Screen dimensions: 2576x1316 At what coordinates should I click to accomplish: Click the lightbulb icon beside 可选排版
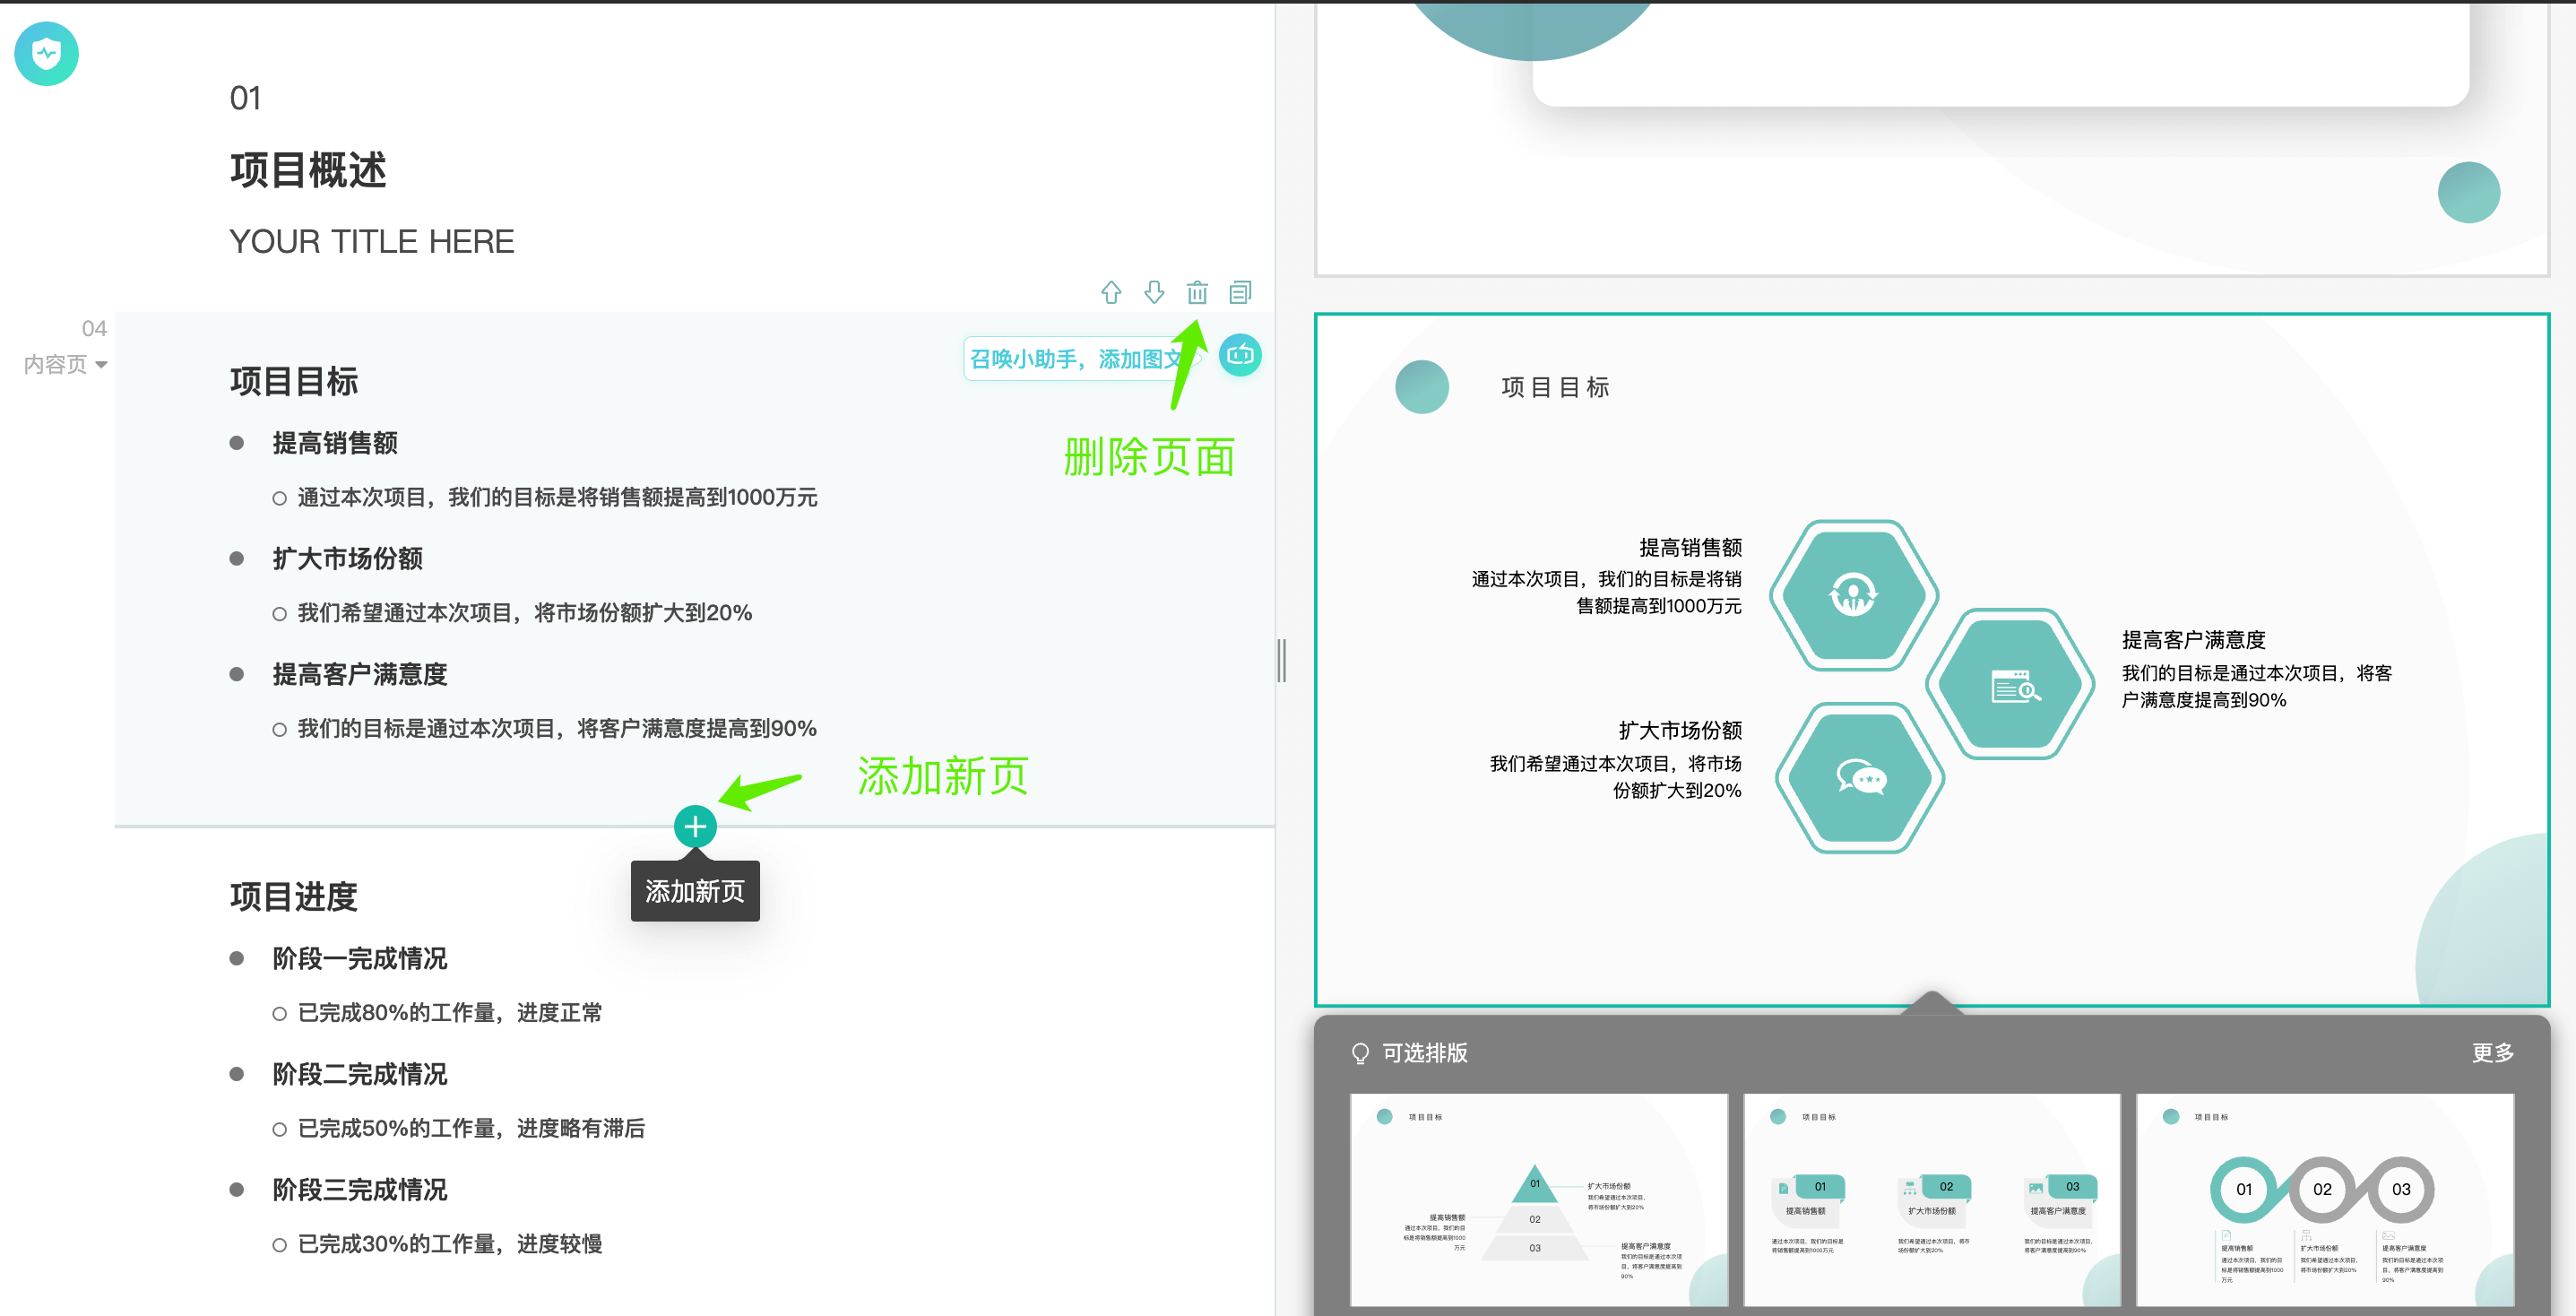pos(1360,1053)
